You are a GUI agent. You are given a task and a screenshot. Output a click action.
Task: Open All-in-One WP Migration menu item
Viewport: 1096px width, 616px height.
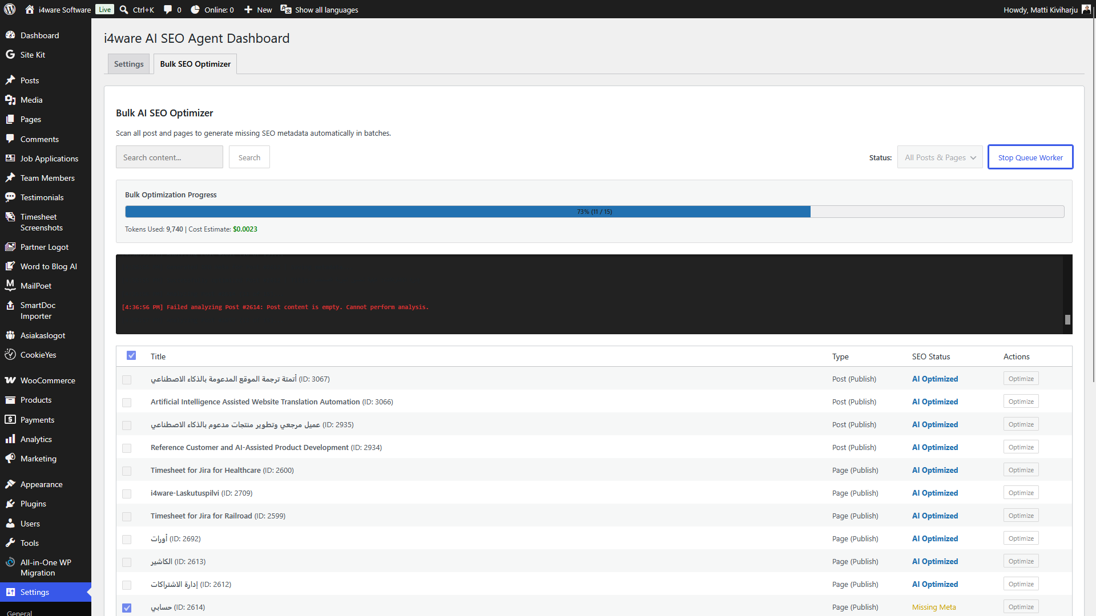point(46,567)
